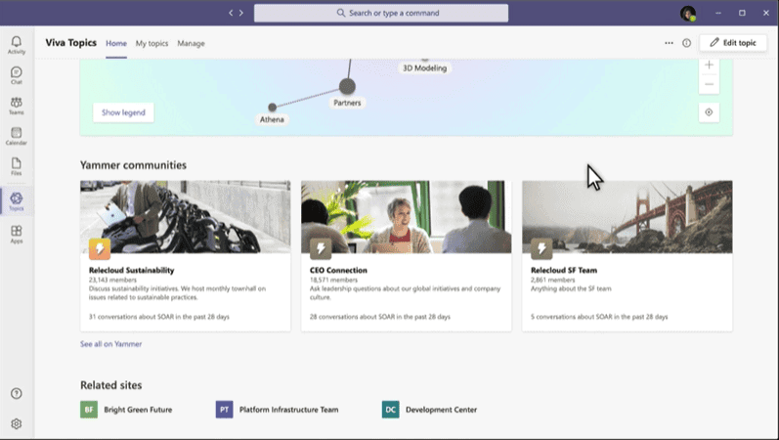Recenter the topic map view
This screenshot has width=779, height=440.
coord(710,112)
